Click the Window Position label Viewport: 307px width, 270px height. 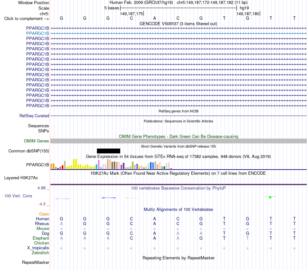pos(34,3)
